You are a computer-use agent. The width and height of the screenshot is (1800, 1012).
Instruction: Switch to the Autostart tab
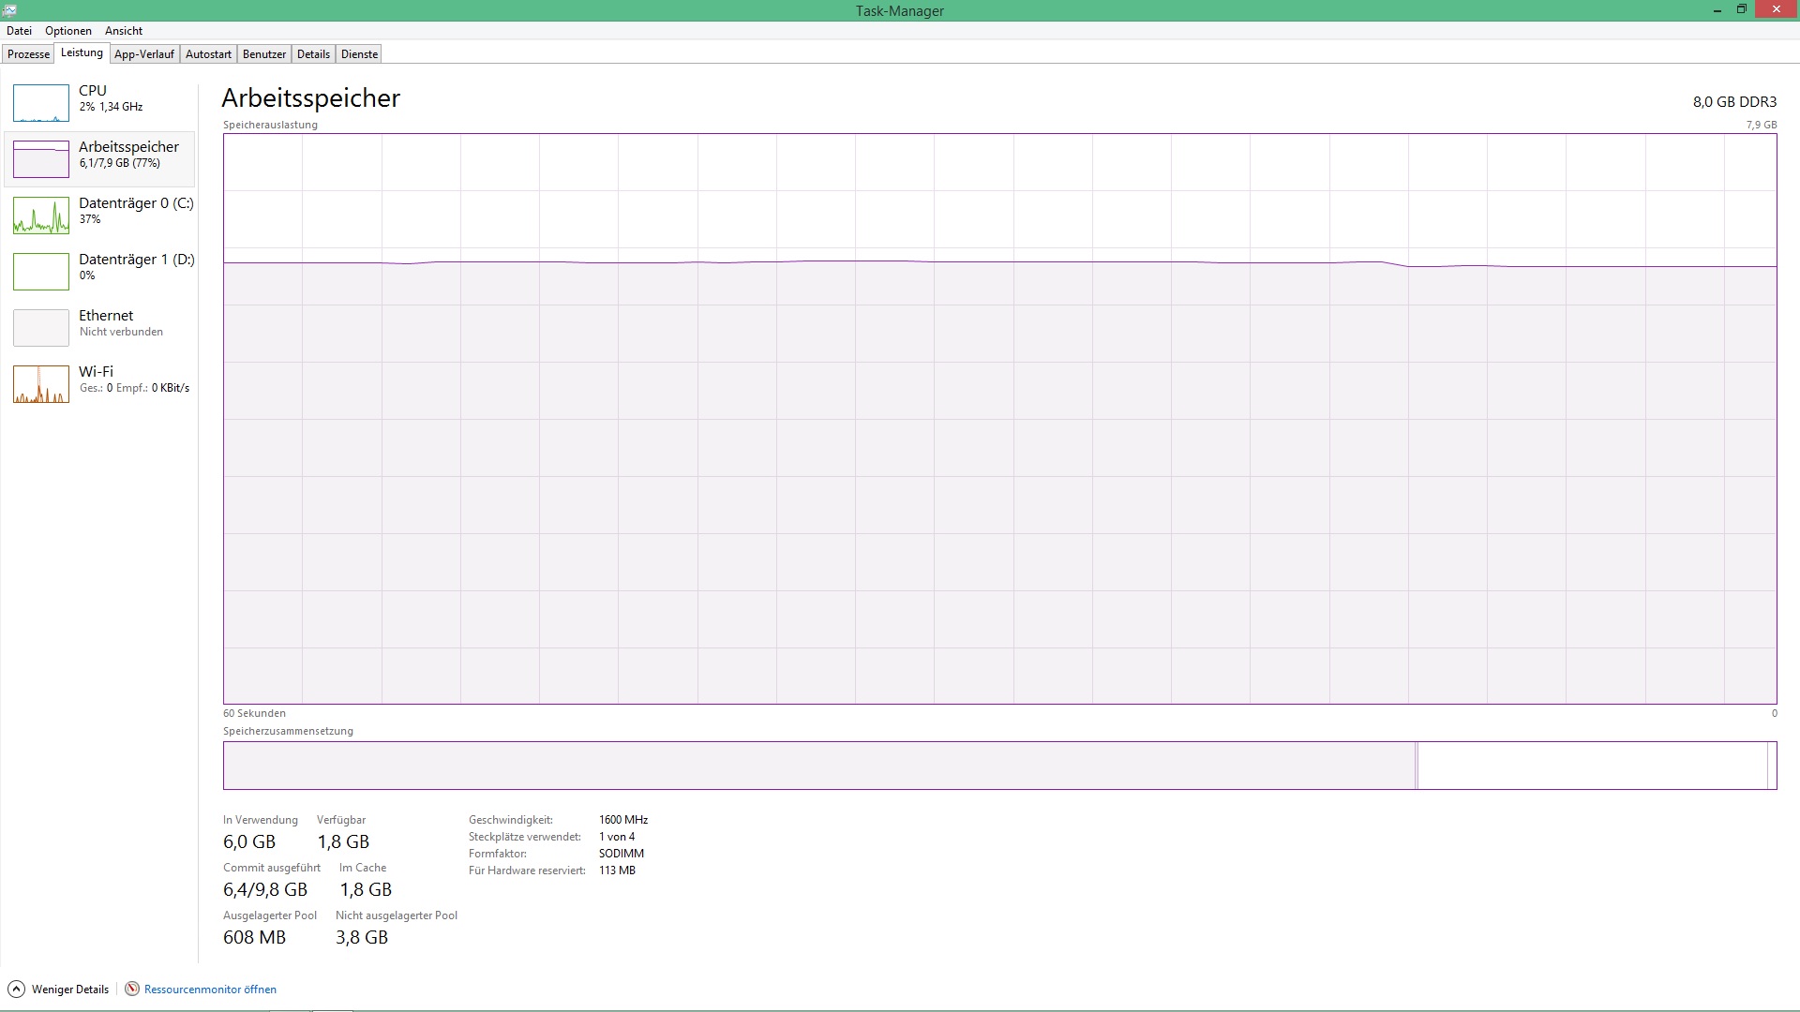(x=208, y=54)
